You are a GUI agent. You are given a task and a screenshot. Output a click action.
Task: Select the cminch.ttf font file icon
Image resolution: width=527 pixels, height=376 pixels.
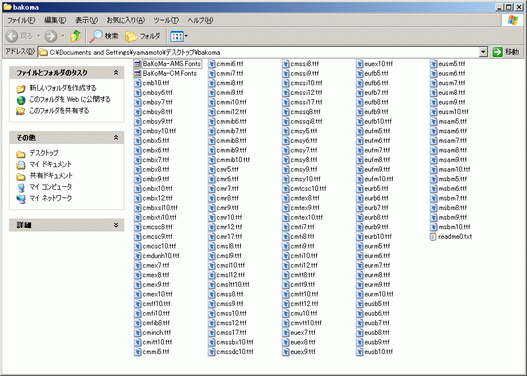137,333
